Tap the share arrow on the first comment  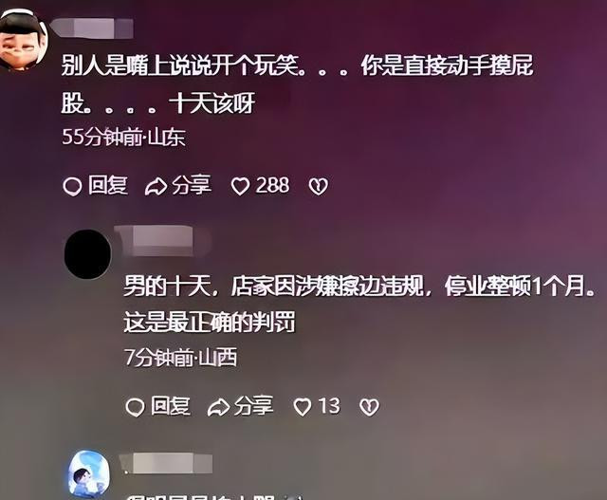[x=156, y=187]
